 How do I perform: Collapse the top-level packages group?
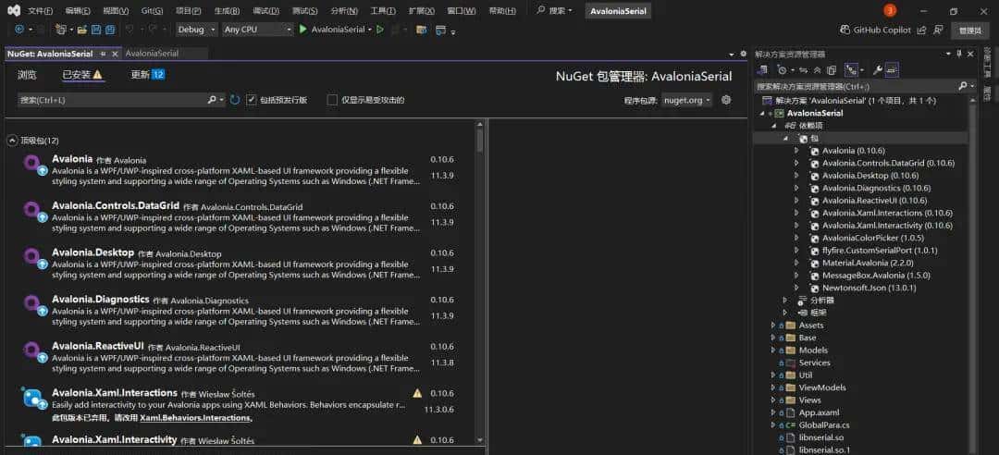click(x=12, y=141)
